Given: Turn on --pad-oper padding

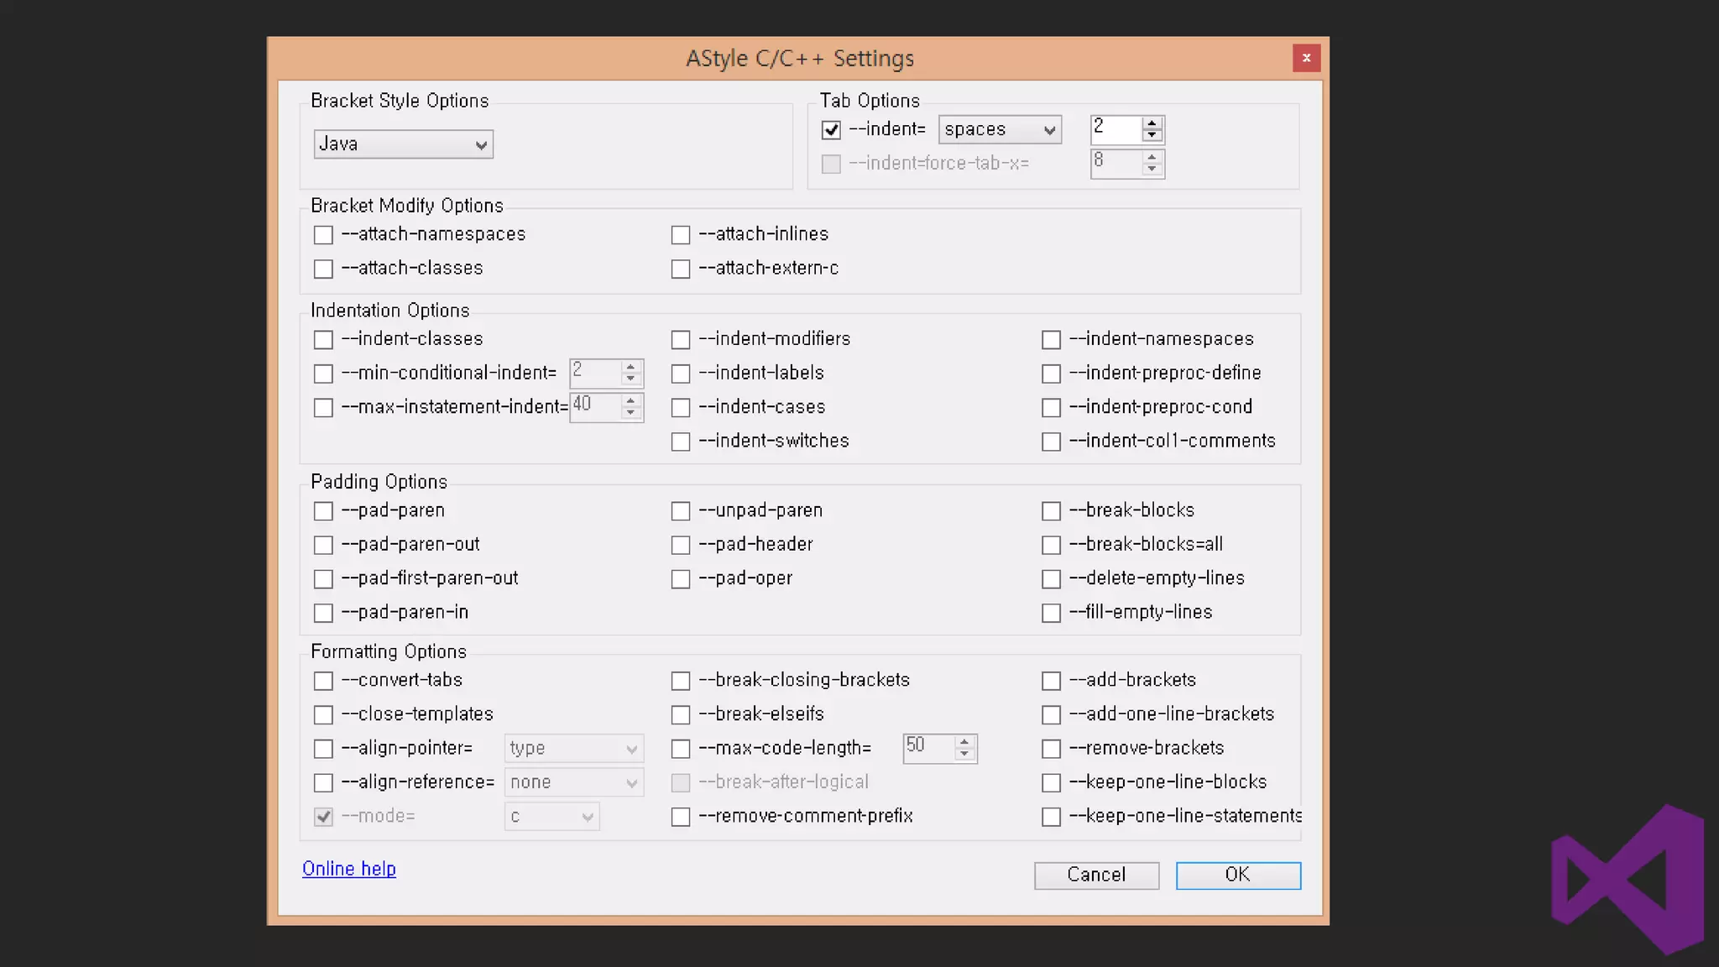Looking at the screenshot, I should coord(681,579).
